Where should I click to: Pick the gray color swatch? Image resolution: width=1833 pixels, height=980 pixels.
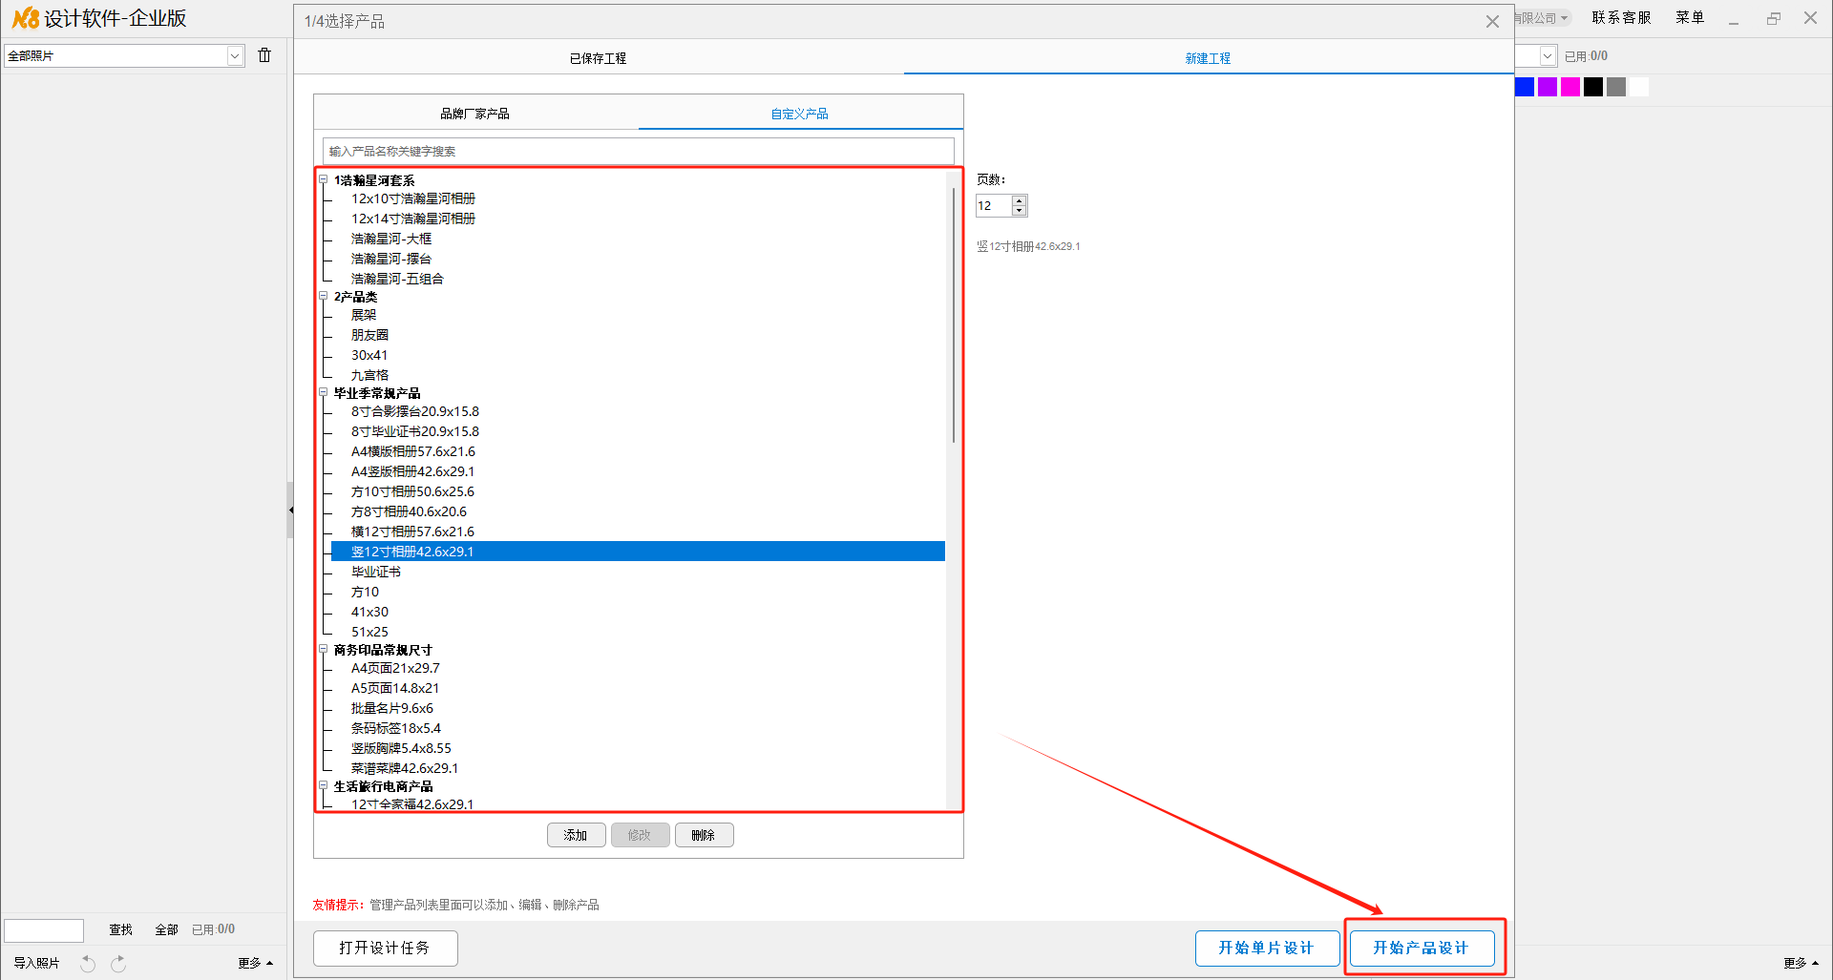[1616, 87]
